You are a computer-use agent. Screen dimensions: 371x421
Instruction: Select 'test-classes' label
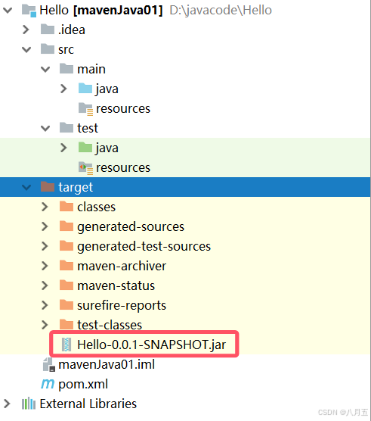(110, 325)
